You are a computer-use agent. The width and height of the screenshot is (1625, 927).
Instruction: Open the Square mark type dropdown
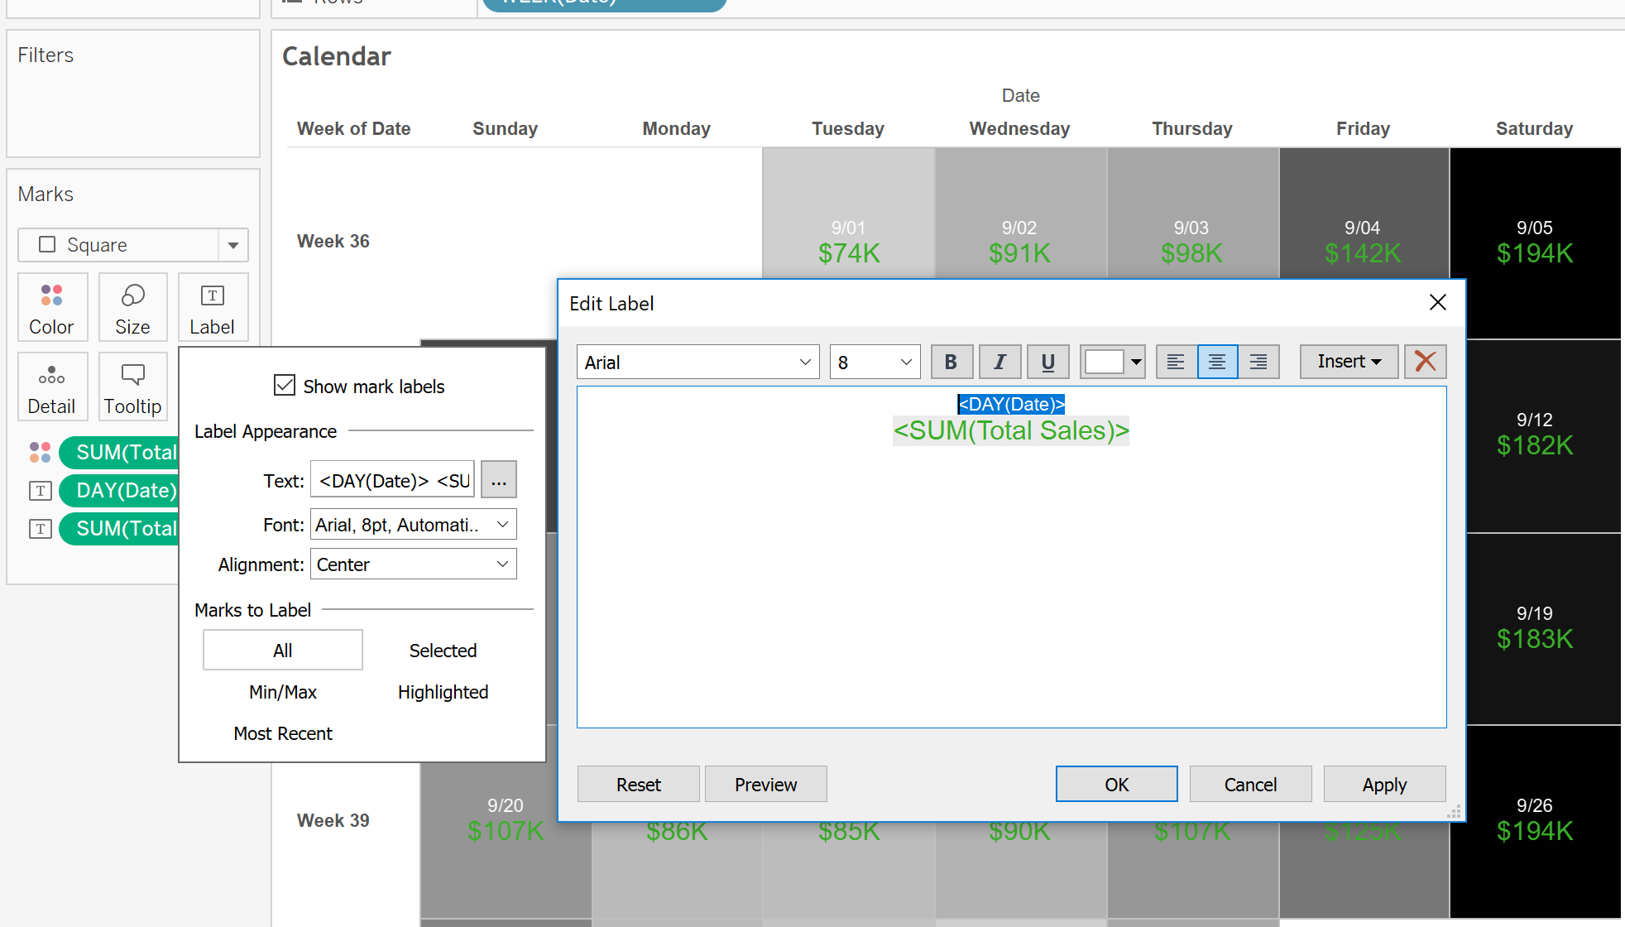132,245
